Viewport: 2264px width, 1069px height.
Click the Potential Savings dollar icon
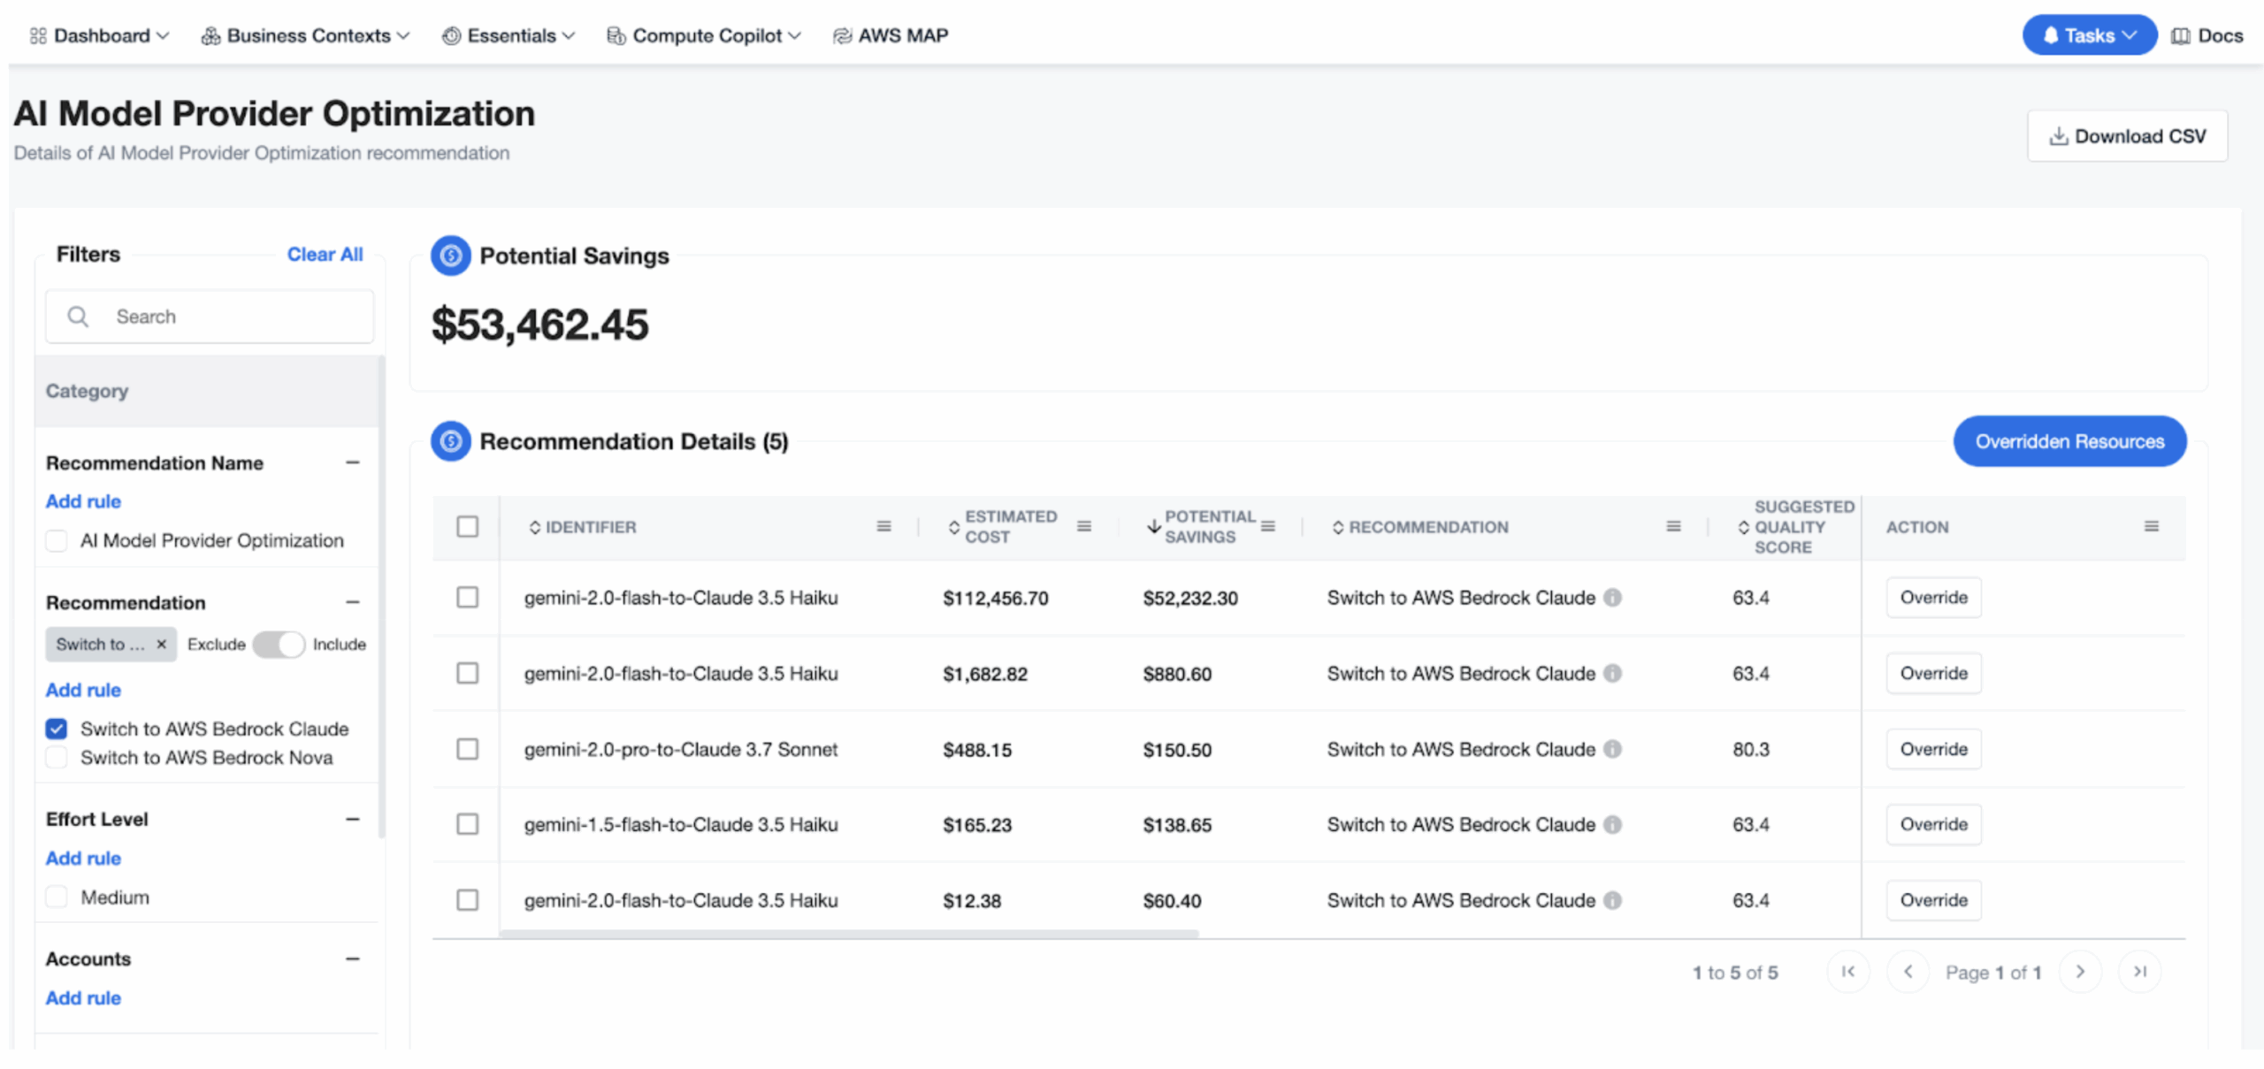[451, 256]
